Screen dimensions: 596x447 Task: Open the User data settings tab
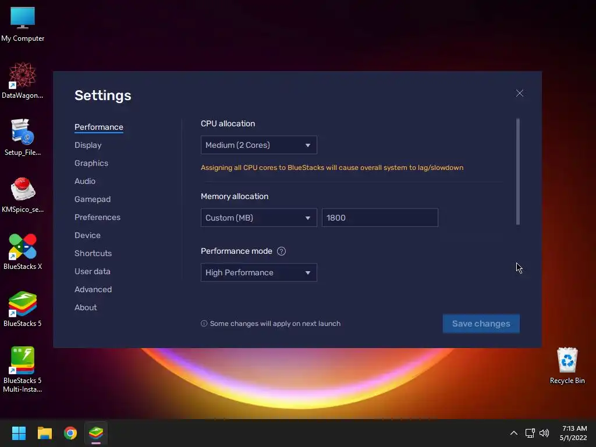tap(93, 271)
